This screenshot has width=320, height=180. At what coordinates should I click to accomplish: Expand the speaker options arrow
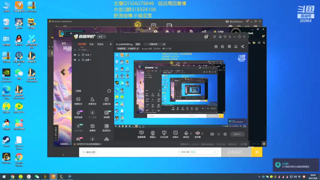pyautogui.click(x=202, y=134)
